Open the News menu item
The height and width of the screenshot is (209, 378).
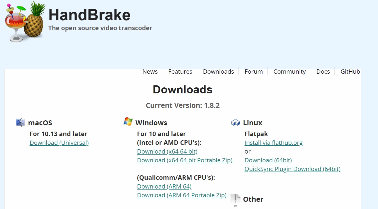(x=150, y=72)
